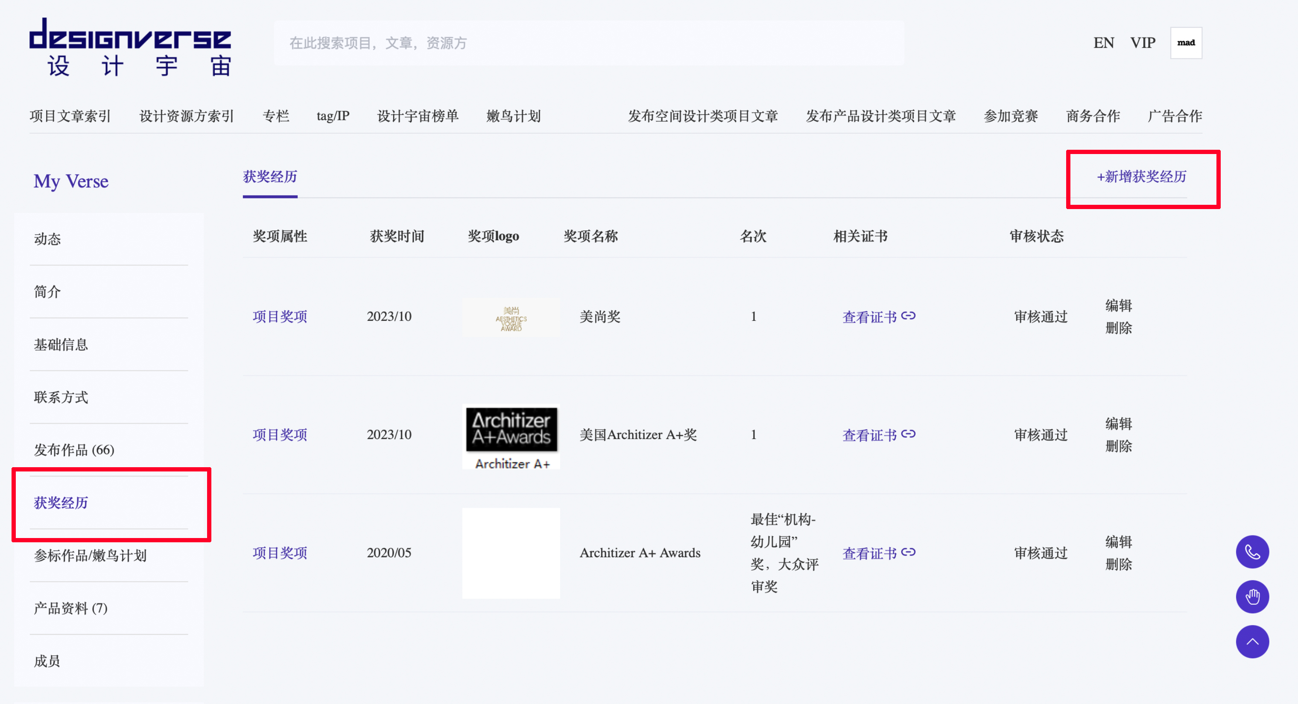Click the designverse logo

click(130, 47)
